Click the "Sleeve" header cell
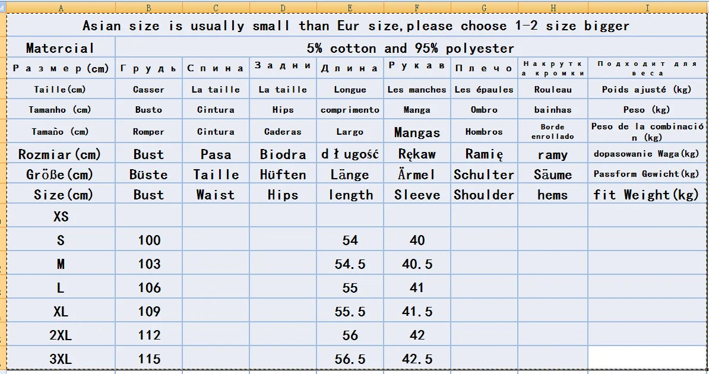This screenshot has width=709, height=374. tap(417, 195)
